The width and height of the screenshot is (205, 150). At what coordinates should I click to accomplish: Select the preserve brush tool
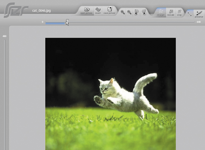coord(199,14)
